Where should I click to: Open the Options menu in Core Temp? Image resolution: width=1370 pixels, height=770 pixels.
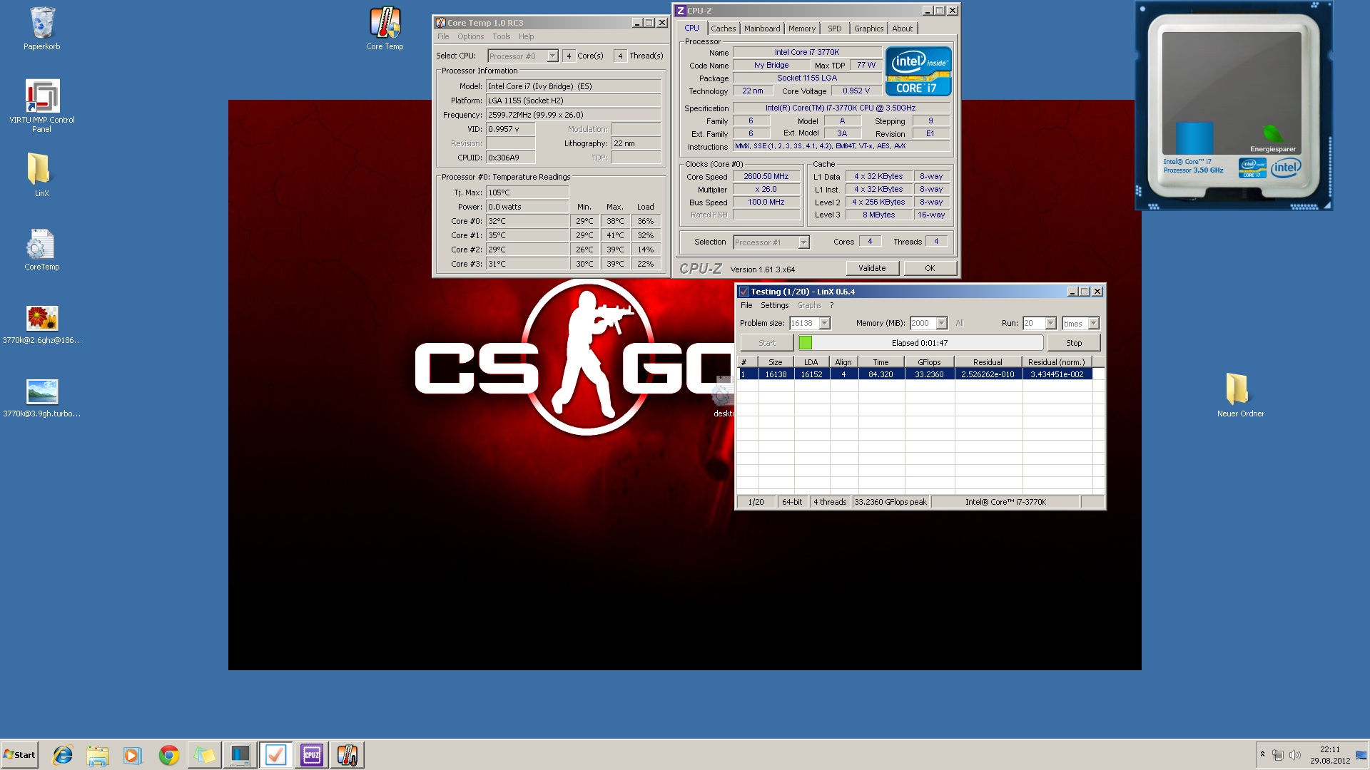[x=470, y=36]
